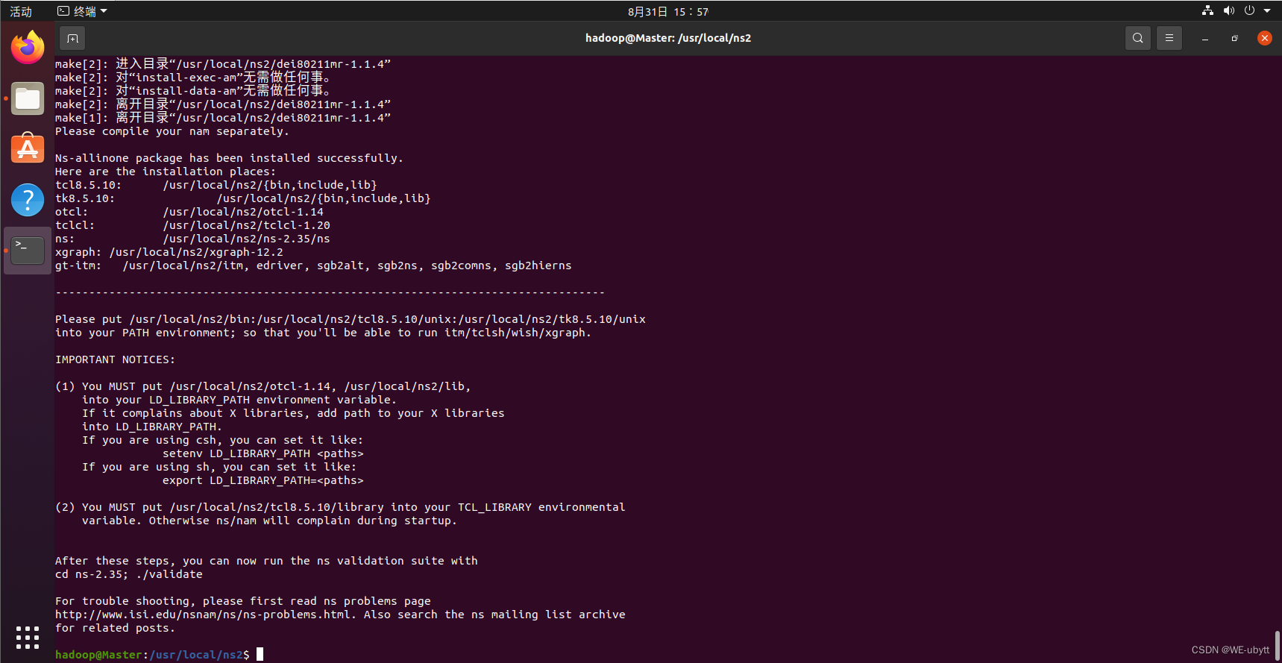Open the Terminal app menu
Viewport: 1282px width, 663px height.
point(83,11)
